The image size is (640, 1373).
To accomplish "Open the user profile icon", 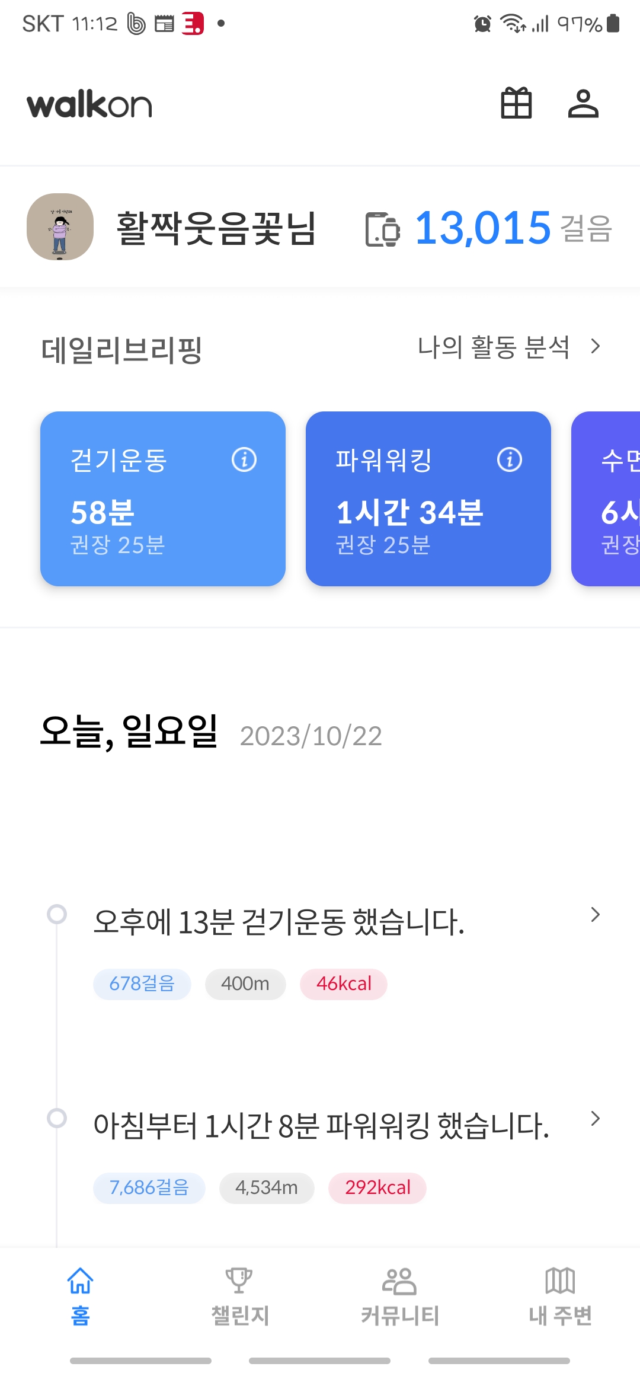I will [x=583, y=104].
